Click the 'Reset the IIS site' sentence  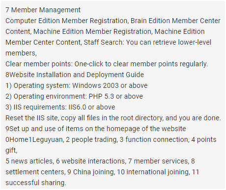[32, 118]
